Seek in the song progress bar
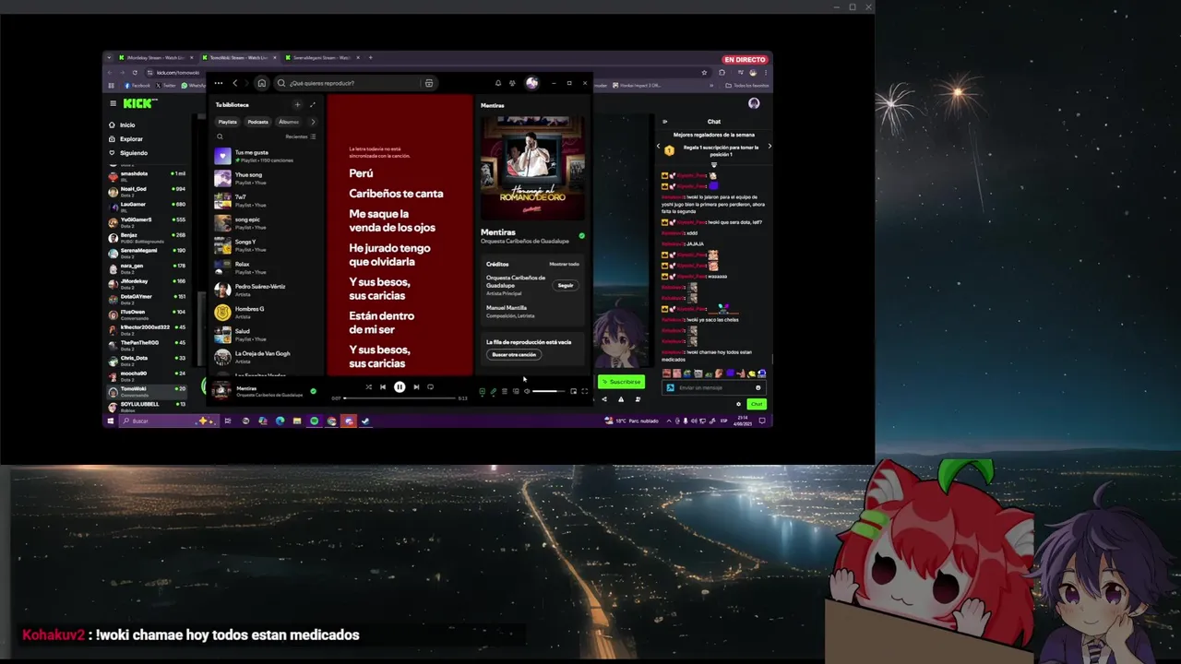1181x664 pixels. coord(400,398)
